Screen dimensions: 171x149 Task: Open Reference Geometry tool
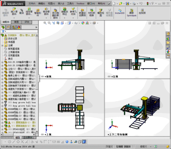(73, 11)
